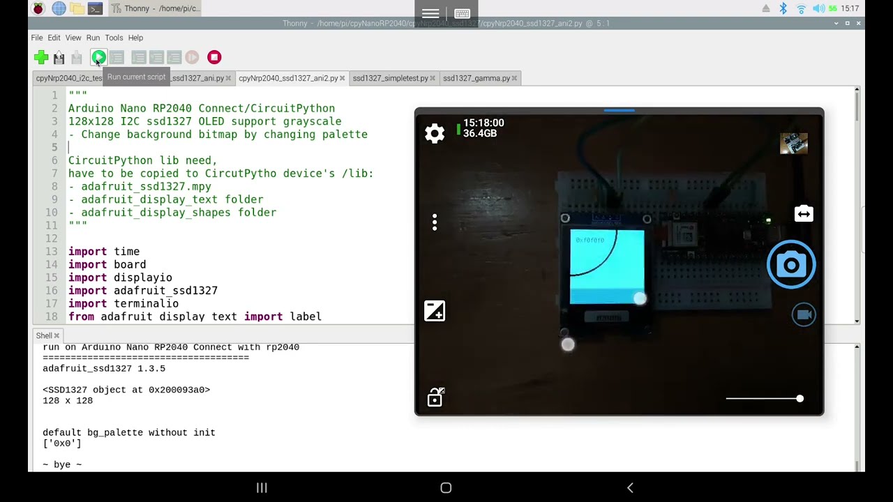Close the ssd1327_simpletest.py tab
Image resolution: width=893 pixels, height=502 pixels.
[x=433, y=78]
